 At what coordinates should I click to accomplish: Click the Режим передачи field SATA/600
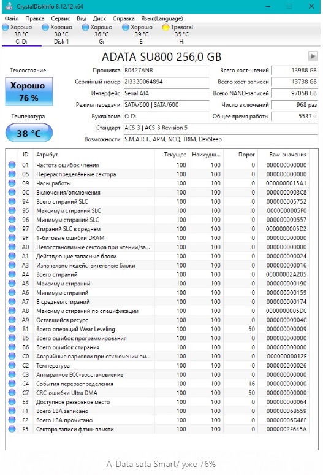coord(166,105)
